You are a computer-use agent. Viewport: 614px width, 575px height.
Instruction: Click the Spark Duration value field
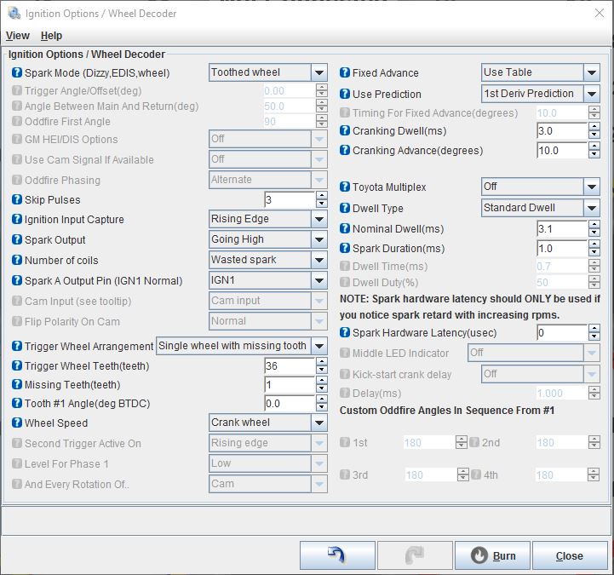click(x=562, y=249)
